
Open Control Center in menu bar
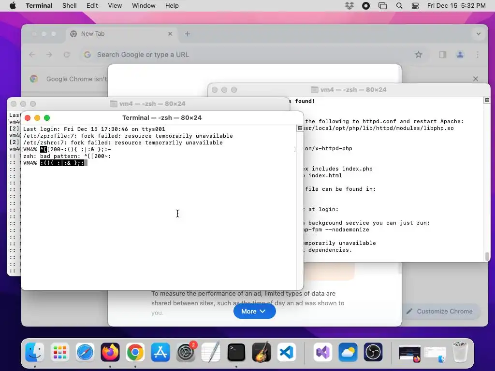[x=415, y=6]
